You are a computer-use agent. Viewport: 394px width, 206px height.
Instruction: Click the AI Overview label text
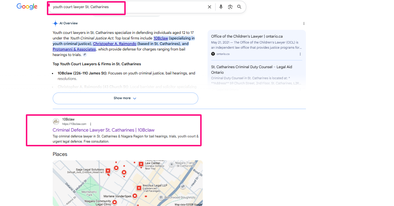(x=69, y=23)
